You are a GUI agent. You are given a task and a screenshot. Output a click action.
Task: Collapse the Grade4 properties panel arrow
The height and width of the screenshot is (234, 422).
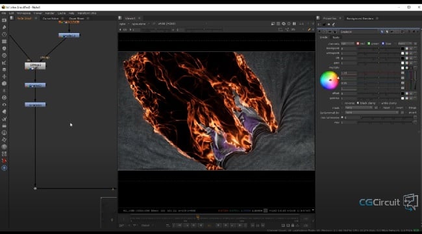[319, 32]
